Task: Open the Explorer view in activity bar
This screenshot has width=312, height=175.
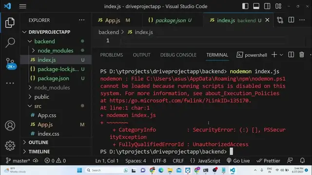Action: tap(10, 22)
